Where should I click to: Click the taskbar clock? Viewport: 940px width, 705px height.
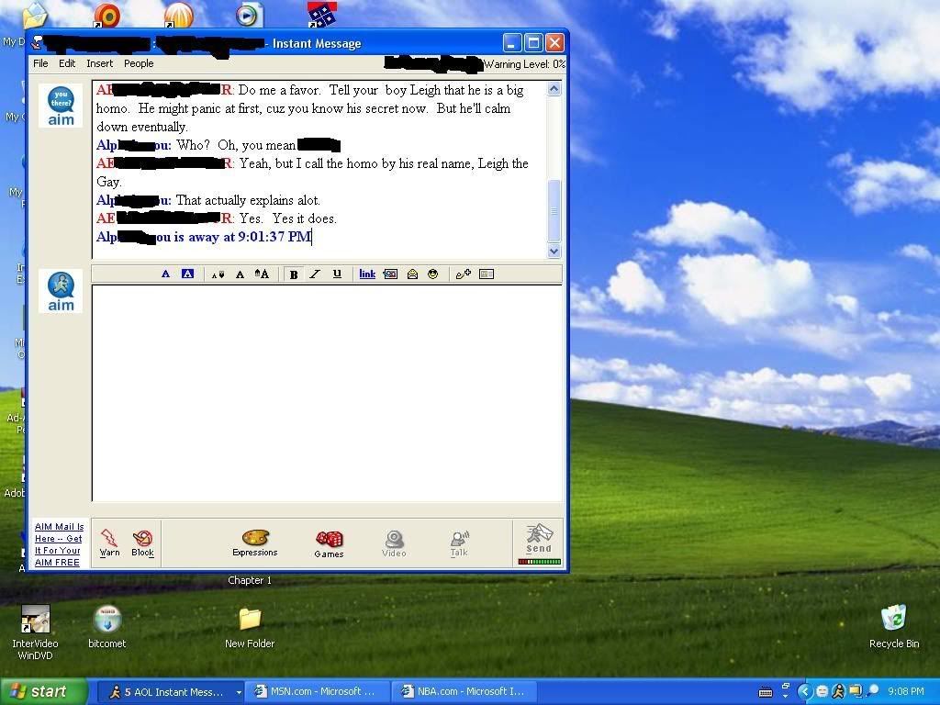tap(906, 692)
